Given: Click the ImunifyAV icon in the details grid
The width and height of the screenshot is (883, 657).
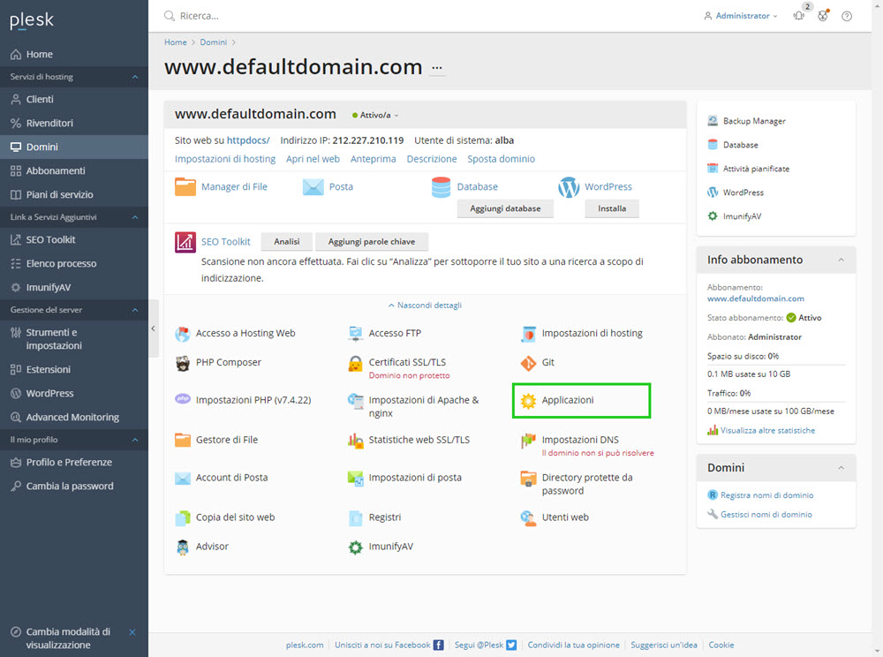Looking at the screenshot, I should [355, 547].
